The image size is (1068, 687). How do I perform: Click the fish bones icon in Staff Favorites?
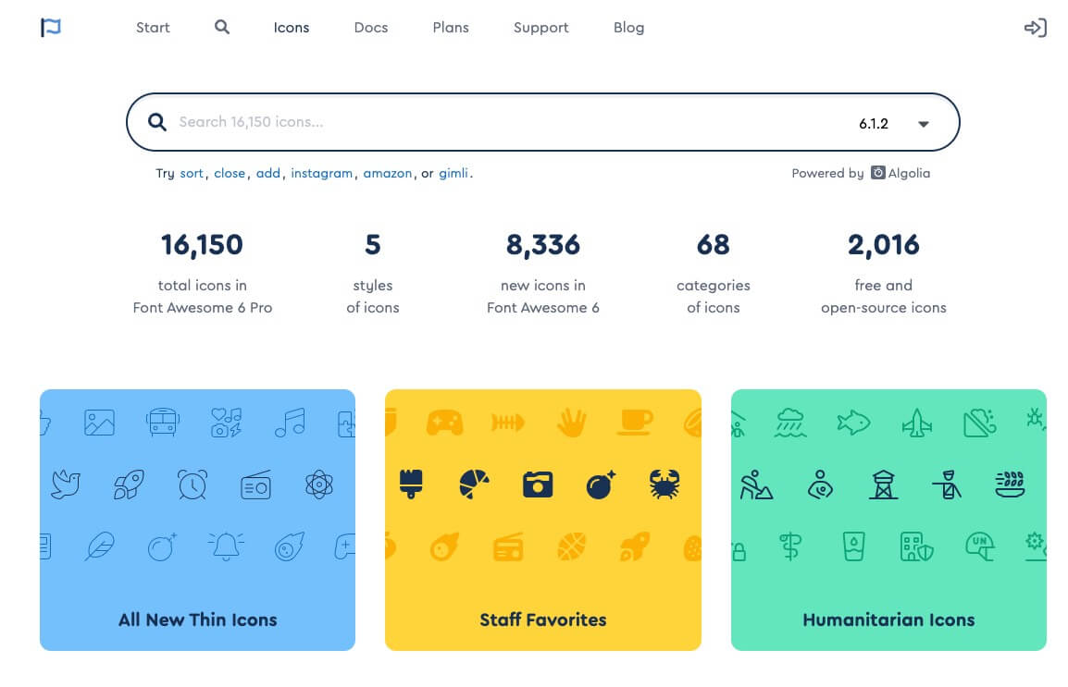point(508,423)
